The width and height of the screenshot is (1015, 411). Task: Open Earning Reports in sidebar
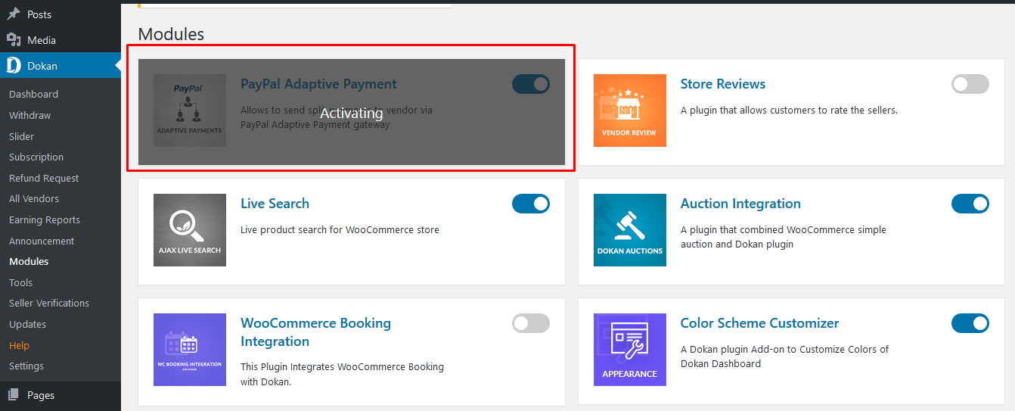tap(45, 220)
